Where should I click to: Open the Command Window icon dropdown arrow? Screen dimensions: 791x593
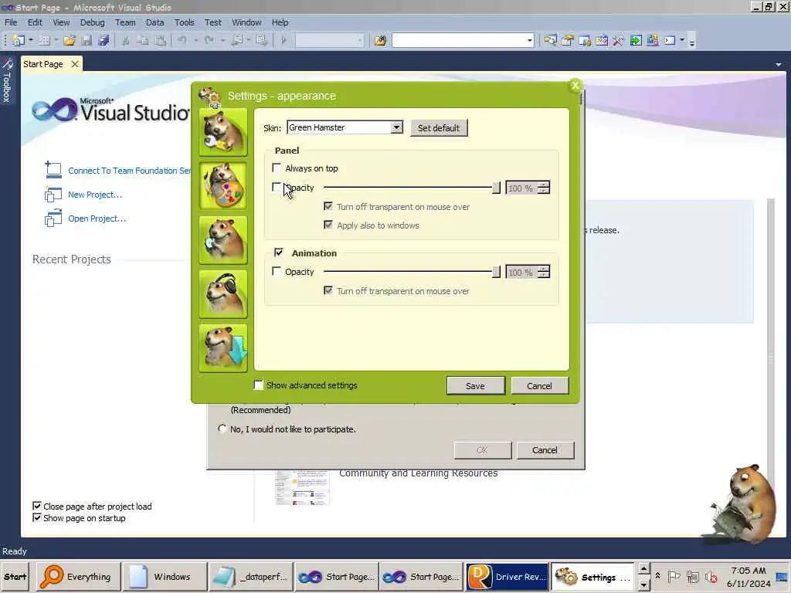coord(682,40)
